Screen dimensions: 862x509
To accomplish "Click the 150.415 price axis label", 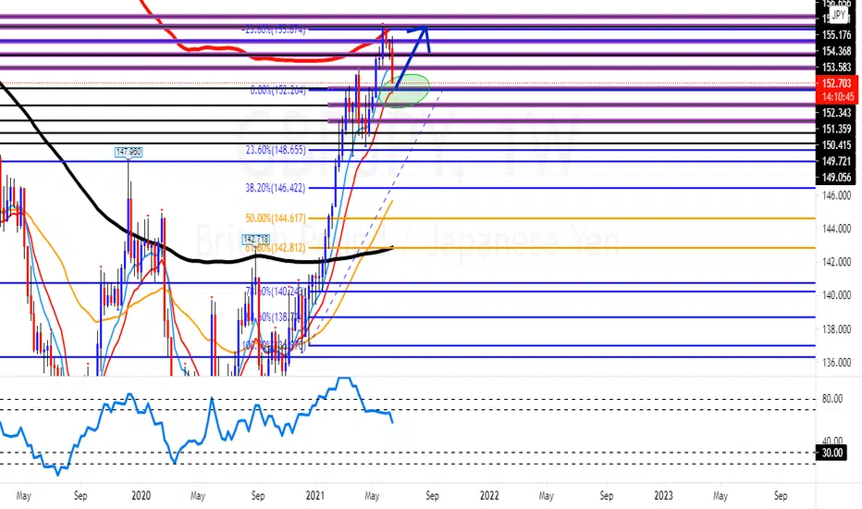I will [x=836, y=145].
